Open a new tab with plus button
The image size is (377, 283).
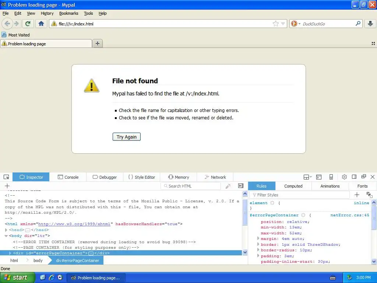pyautogui.click(x=97, y=43)
